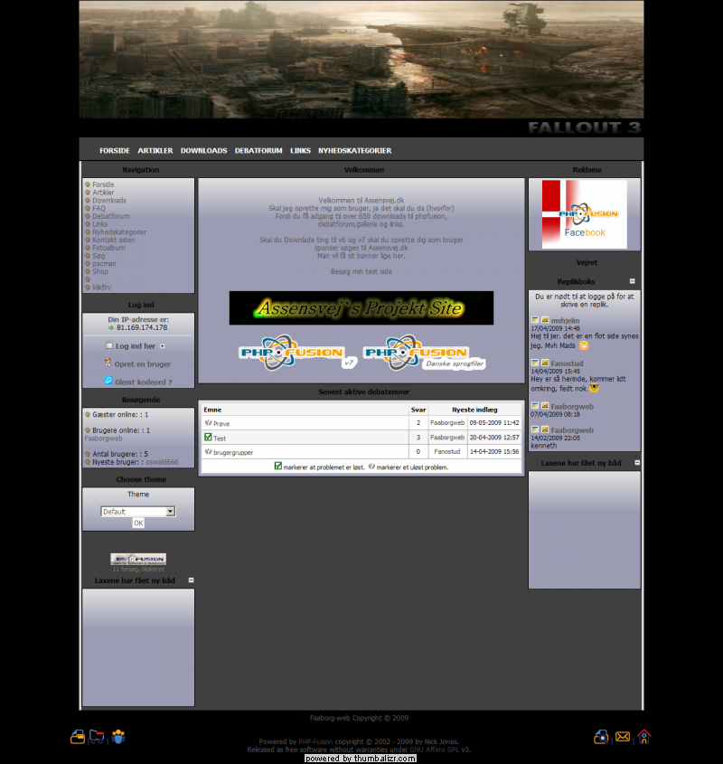Viewport: 723px width, 764px height.
Task: Click the sunglasses smiley in Fanostud's message
Action: (x=594, y=389)
